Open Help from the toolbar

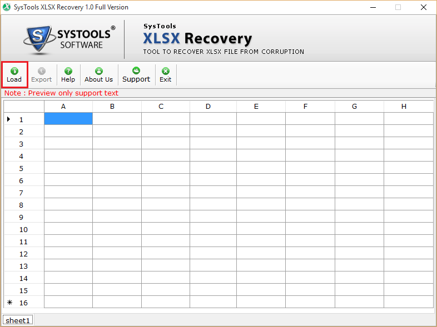68,75
